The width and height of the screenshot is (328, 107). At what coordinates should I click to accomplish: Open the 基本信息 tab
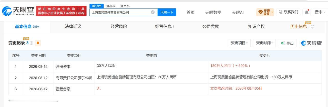(27, 26)
